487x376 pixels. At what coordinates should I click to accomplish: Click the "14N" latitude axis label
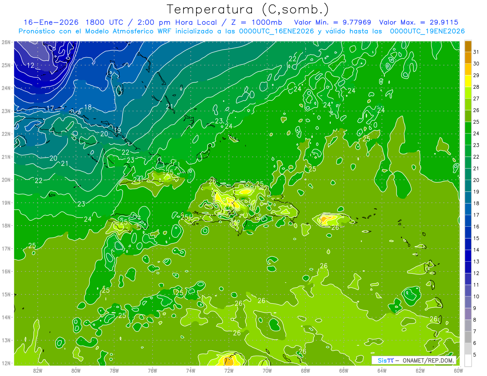pos(6,317)
